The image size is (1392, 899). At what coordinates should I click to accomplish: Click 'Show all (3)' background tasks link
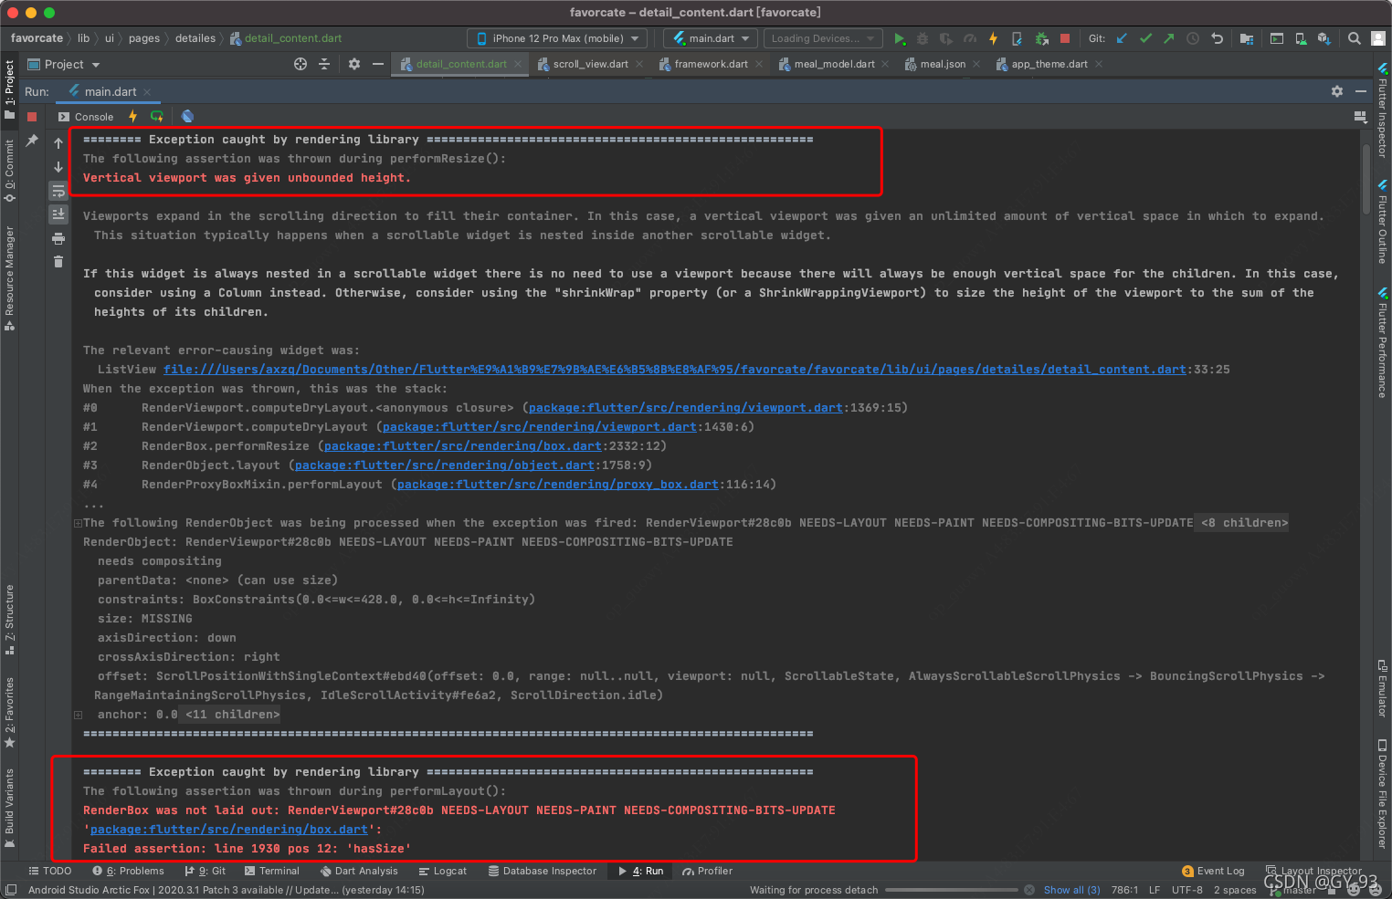[1071, 890]
